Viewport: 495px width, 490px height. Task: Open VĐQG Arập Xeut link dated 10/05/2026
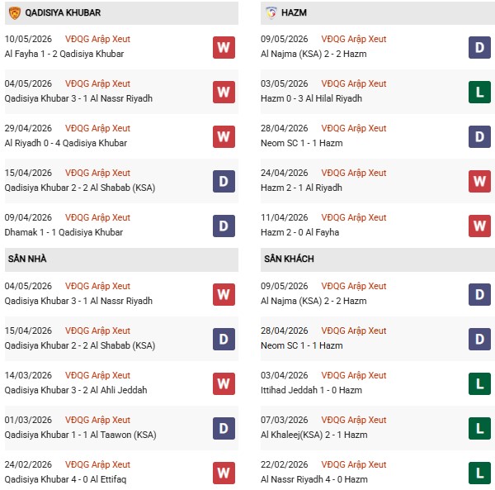pyautogui.click(x=97, y=39)
